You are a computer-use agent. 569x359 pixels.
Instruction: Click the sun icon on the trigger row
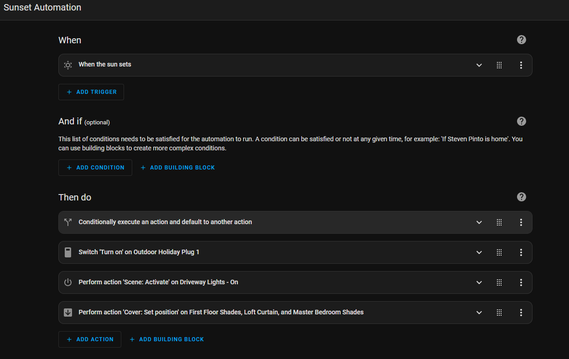coord(68,65)
